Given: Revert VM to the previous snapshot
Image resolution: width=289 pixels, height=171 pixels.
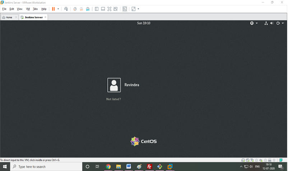Looking at the screenshot, I should click(x=81, y=9).
